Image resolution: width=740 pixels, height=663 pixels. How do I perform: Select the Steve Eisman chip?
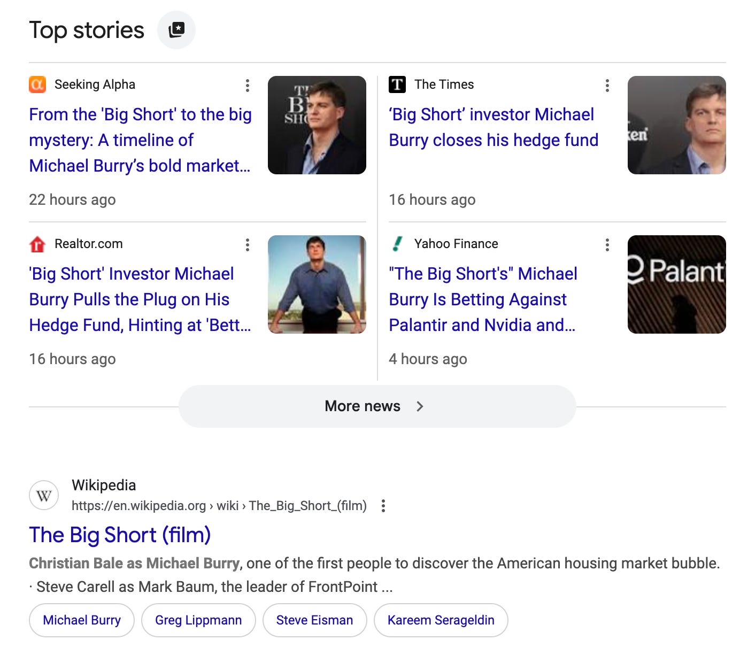(x=314, y=620)
